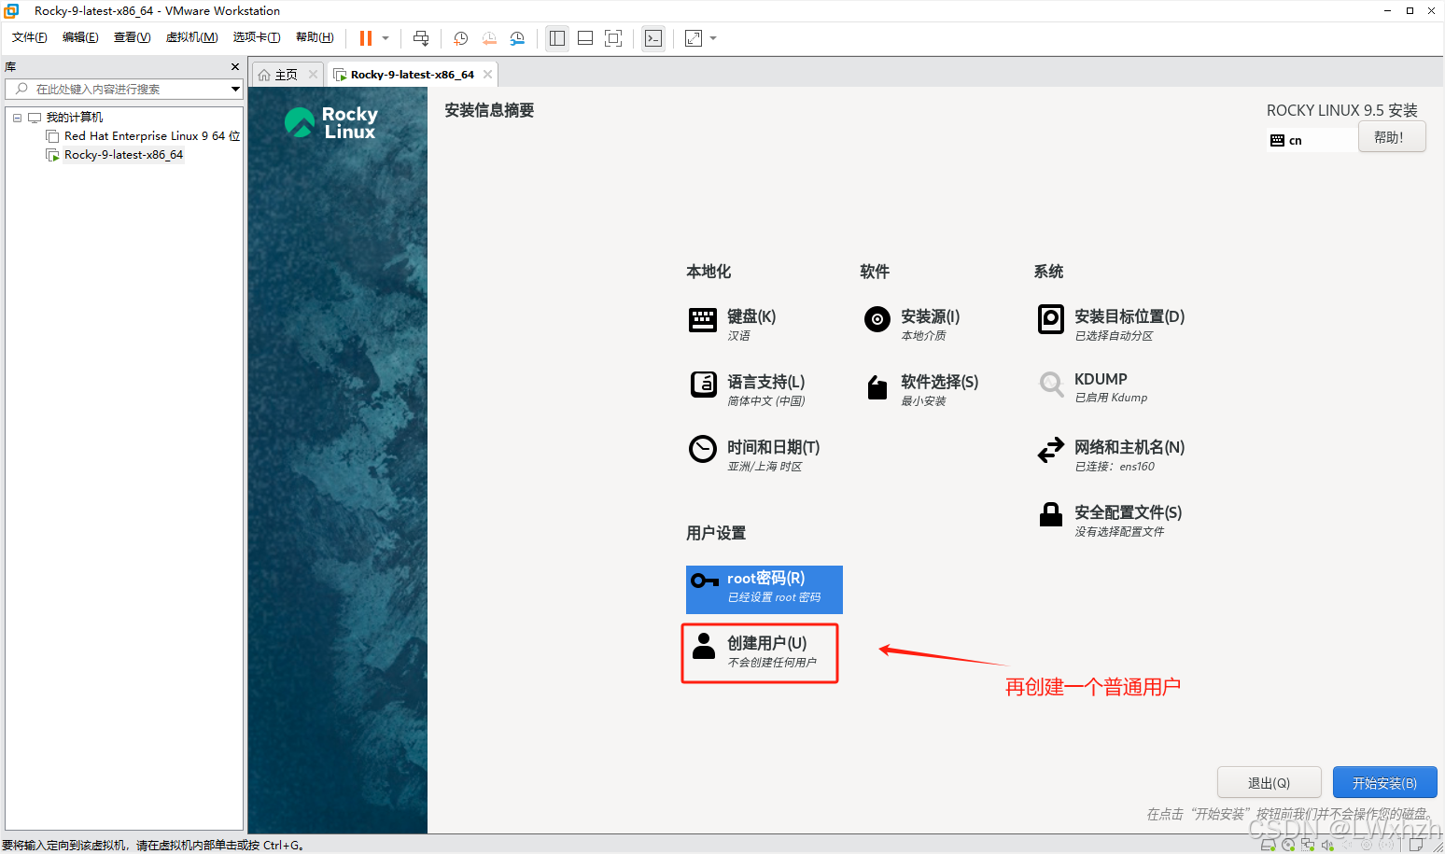This screenshot has width=1445, height=854.
Task: Click the 退出(Q) quit button
Action: (x=1269, y=782)
